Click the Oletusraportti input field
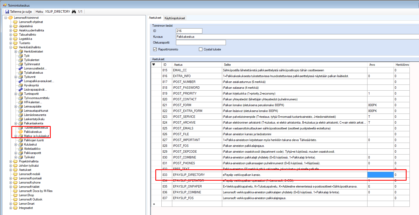Screen dimensions: 419x215 [201, 43]
